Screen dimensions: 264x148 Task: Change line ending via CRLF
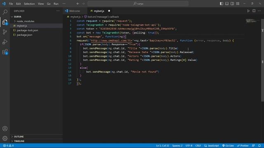click(x=198, y=146)
